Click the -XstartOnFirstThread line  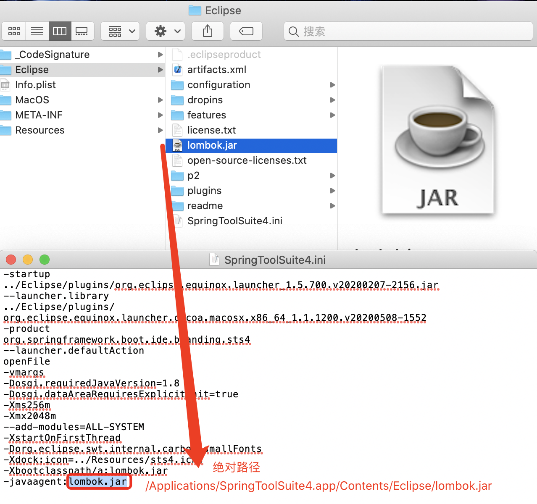62,438
